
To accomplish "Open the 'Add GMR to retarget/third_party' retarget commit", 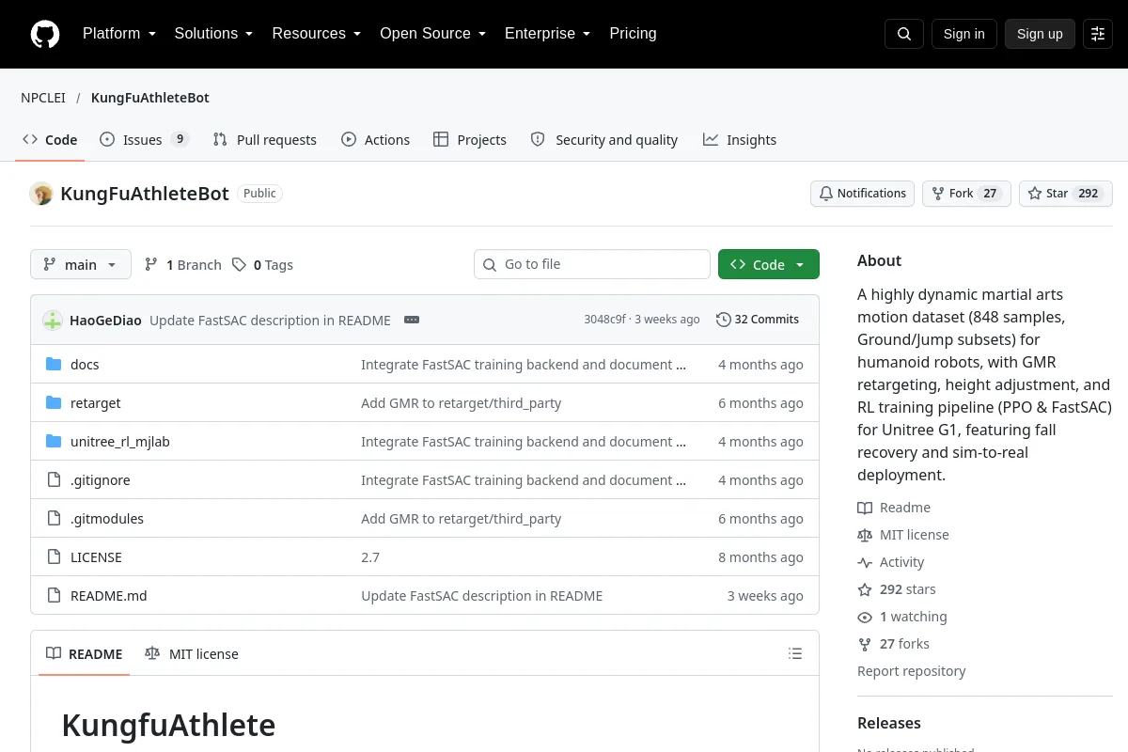I will click(462, 403).
